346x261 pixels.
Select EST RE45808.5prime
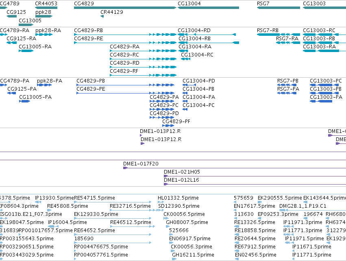click(x=48, y=210)
